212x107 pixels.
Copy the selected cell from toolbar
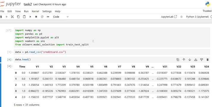click(x=18, y=17)
